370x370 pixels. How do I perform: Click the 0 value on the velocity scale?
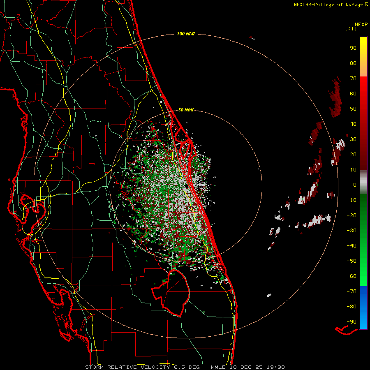click(355, 185)
